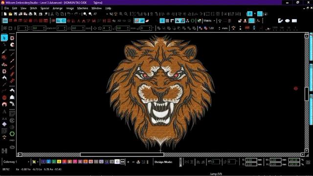Click the crossed-out color icon beside Colorway
The width and height of the screenshot is (313, 176).
click(34, 162)
